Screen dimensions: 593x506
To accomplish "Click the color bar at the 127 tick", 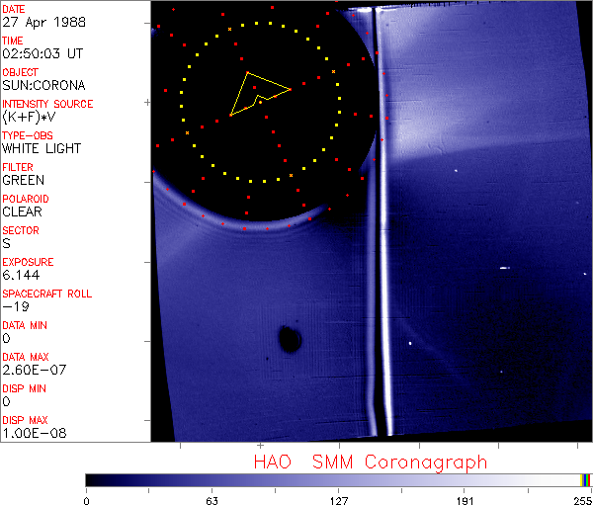I will (338, 479).
